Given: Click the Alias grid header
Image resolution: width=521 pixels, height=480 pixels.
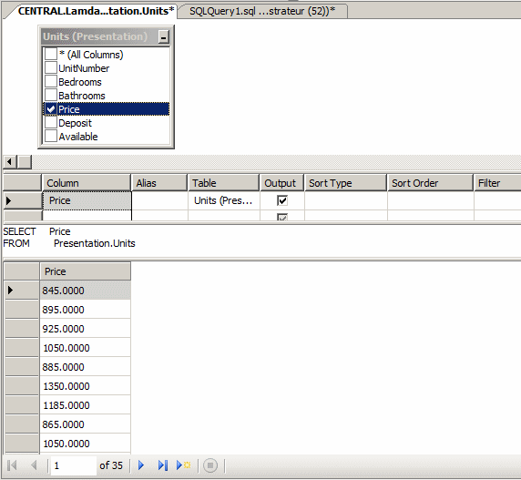Looking at the screenshot, I should pyautogui.click(x=159, y=183).
